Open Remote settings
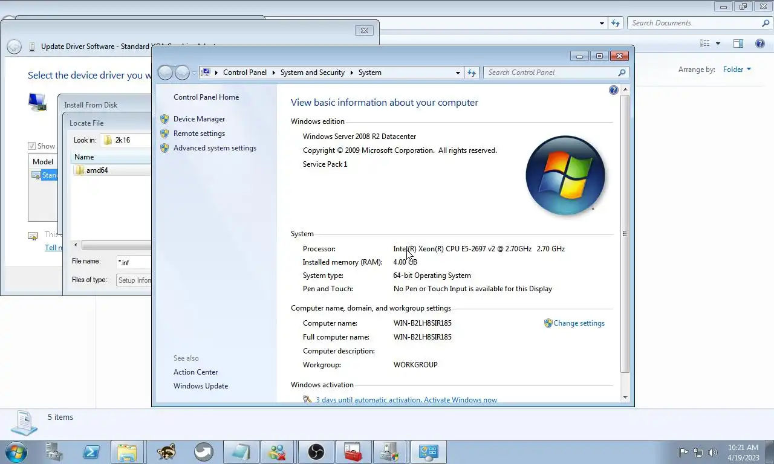Image resolution: width=774 pixels, height=464 pixels. coord(199,134)
